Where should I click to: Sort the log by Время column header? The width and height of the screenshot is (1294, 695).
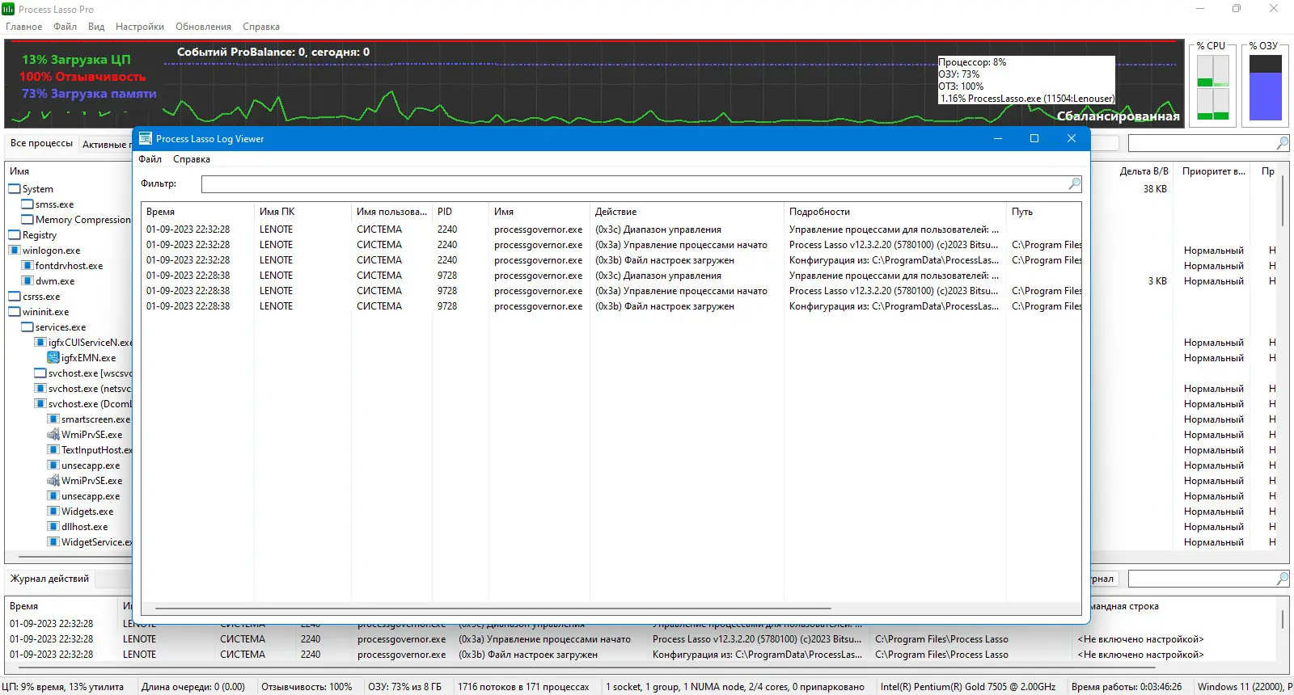pyautogui.click(x=197, y=212)
